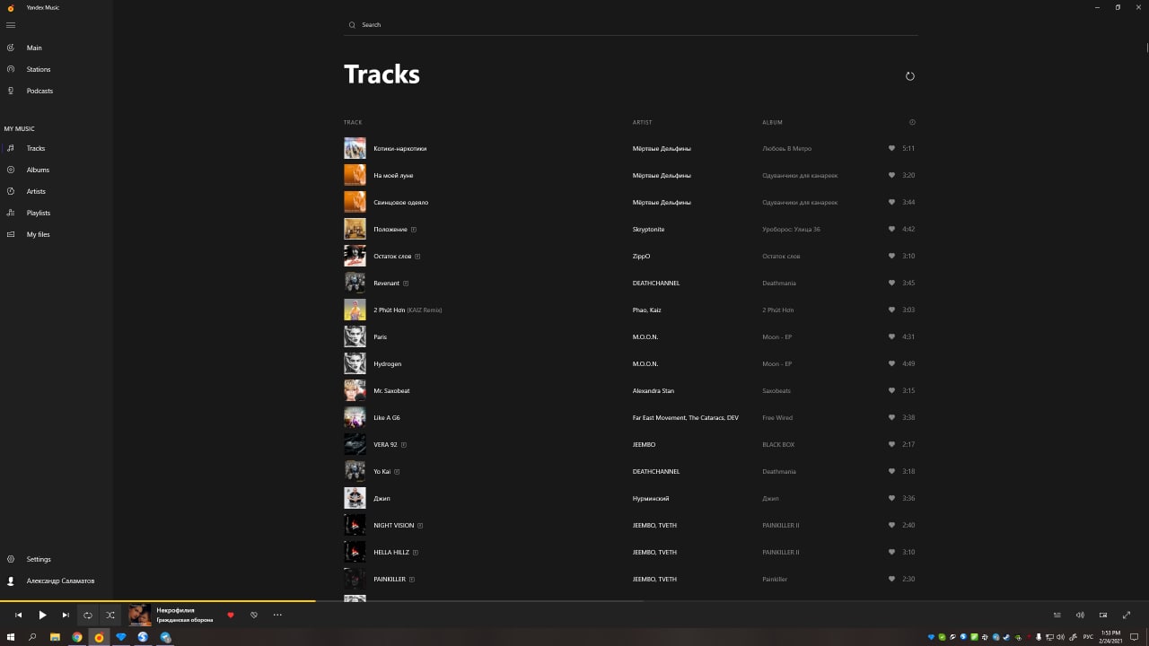Screen dimensions: 1149x646
Task: Toggle the like heart for Paris
Action: pyautogui.click(x=891, y=336)
